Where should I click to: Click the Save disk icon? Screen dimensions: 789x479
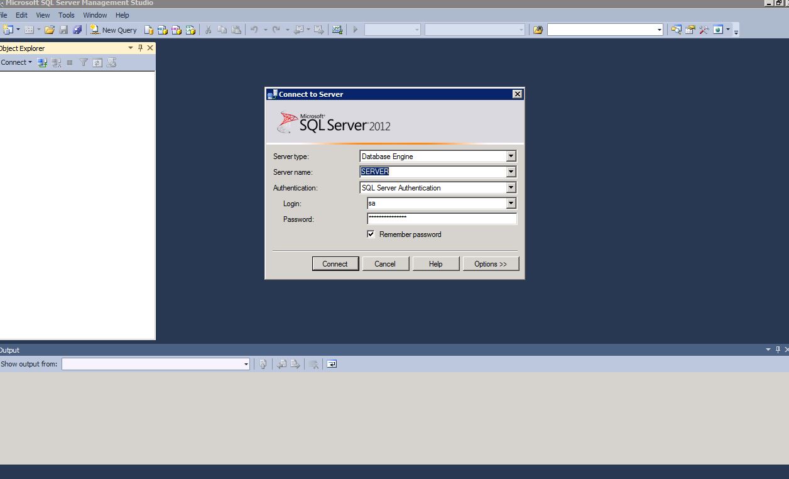(63, 30)
